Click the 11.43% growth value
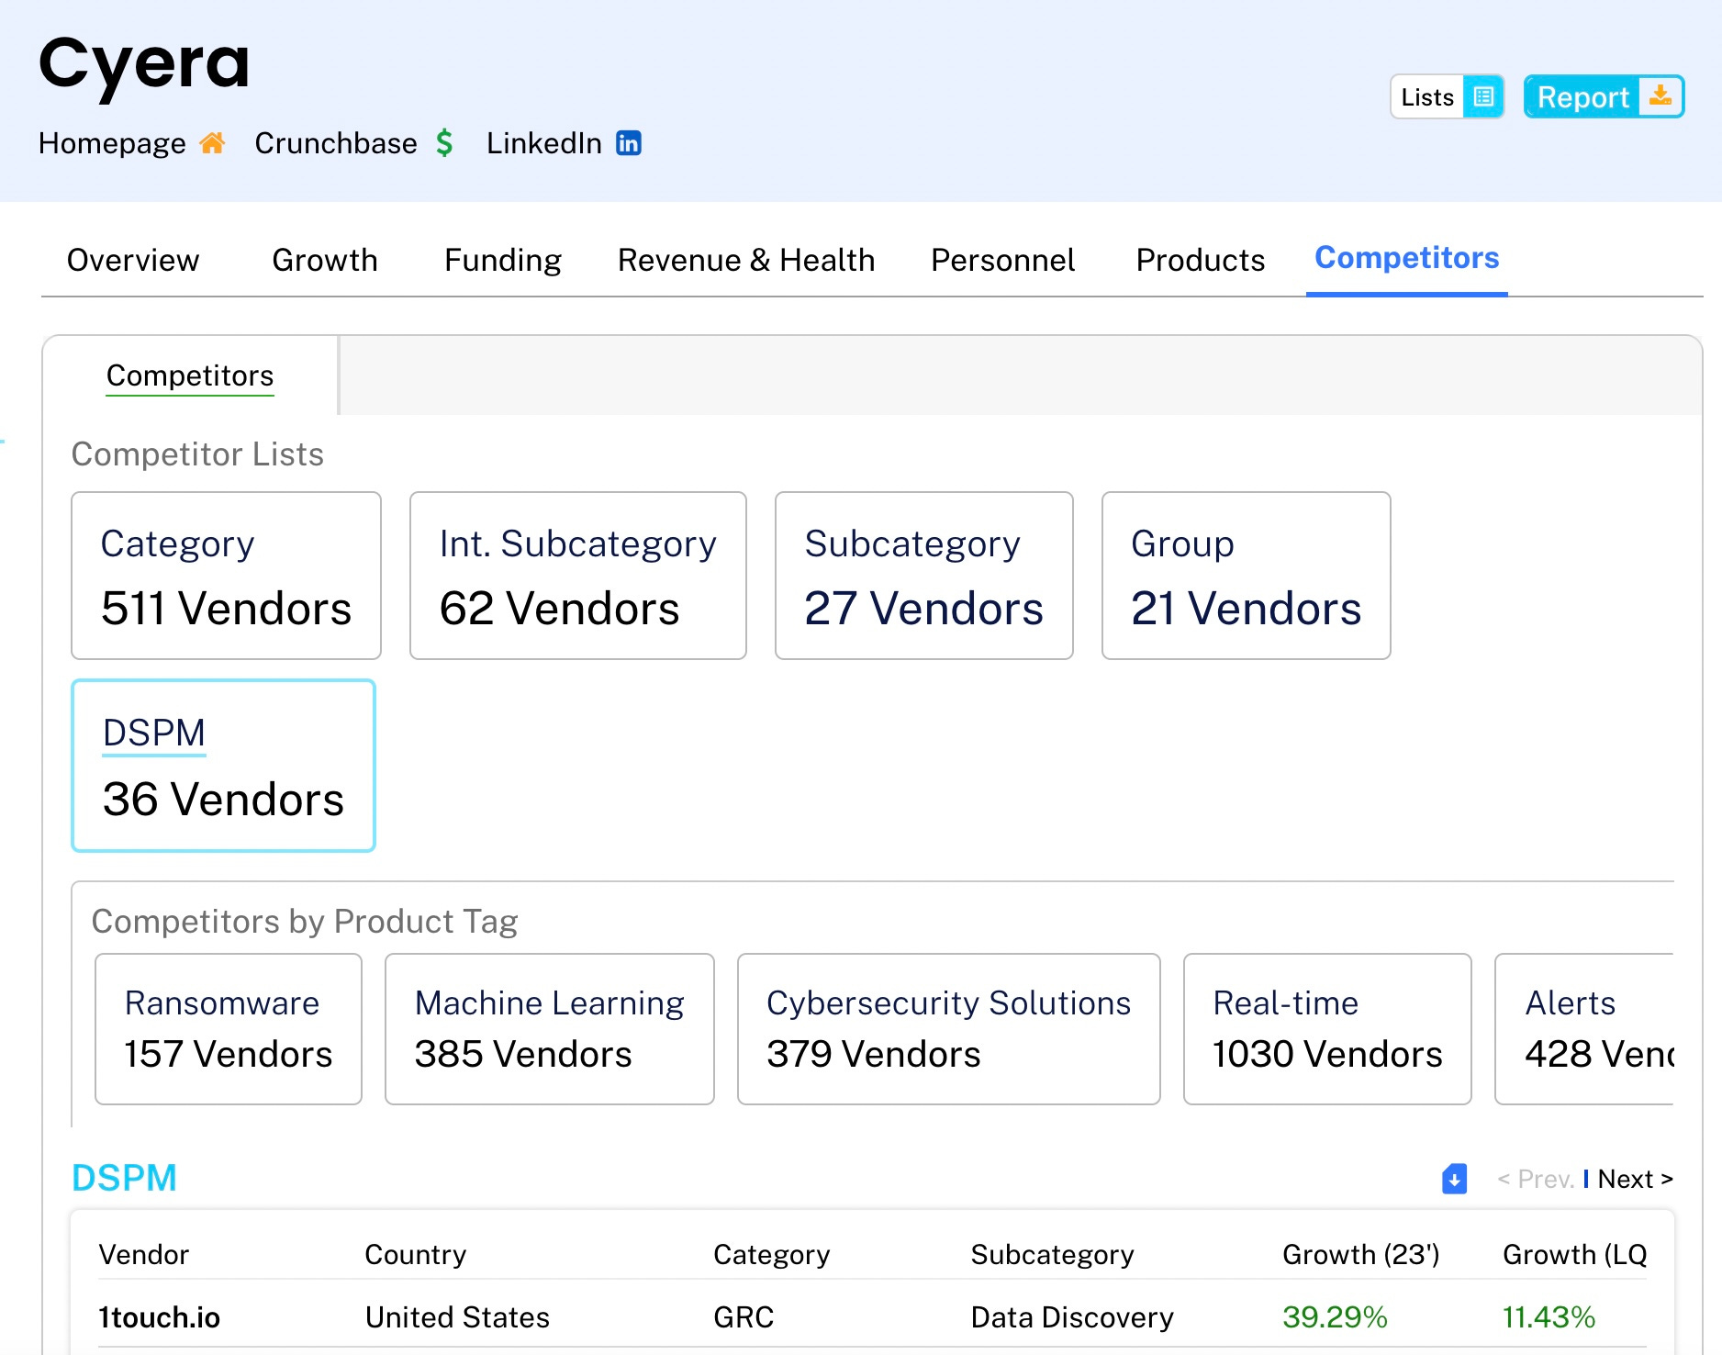This screenshot has height=1355, width=1722. (1549, 1317)
